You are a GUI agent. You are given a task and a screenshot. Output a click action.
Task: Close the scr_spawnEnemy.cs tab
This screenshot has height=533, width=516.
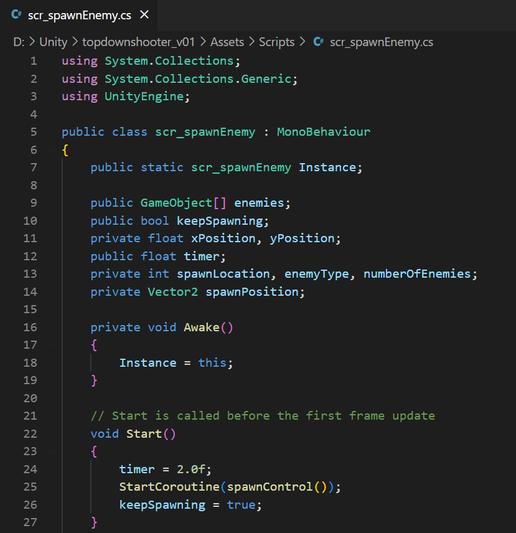144,15
